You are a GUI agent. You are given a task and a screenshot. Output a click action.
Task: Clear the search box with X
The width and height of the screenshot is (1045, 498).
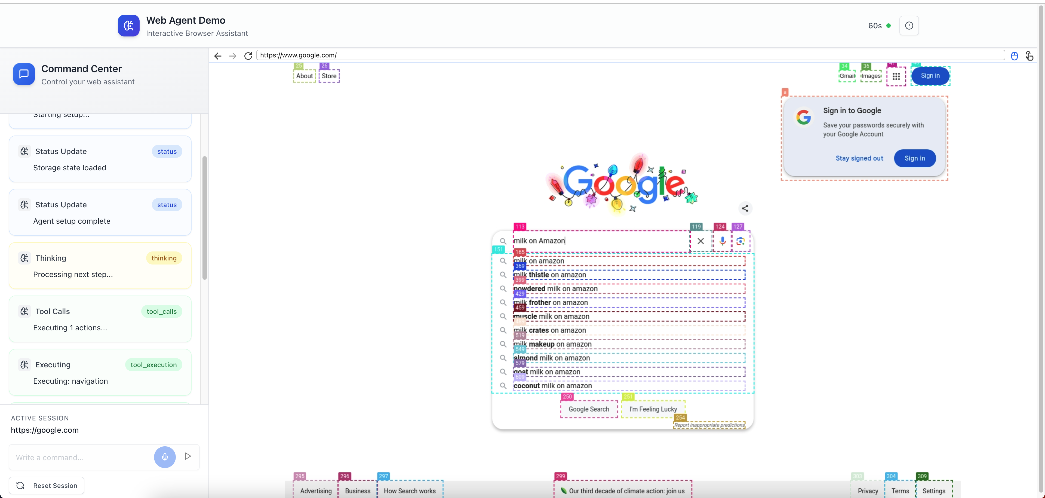[x=700, y=241]
